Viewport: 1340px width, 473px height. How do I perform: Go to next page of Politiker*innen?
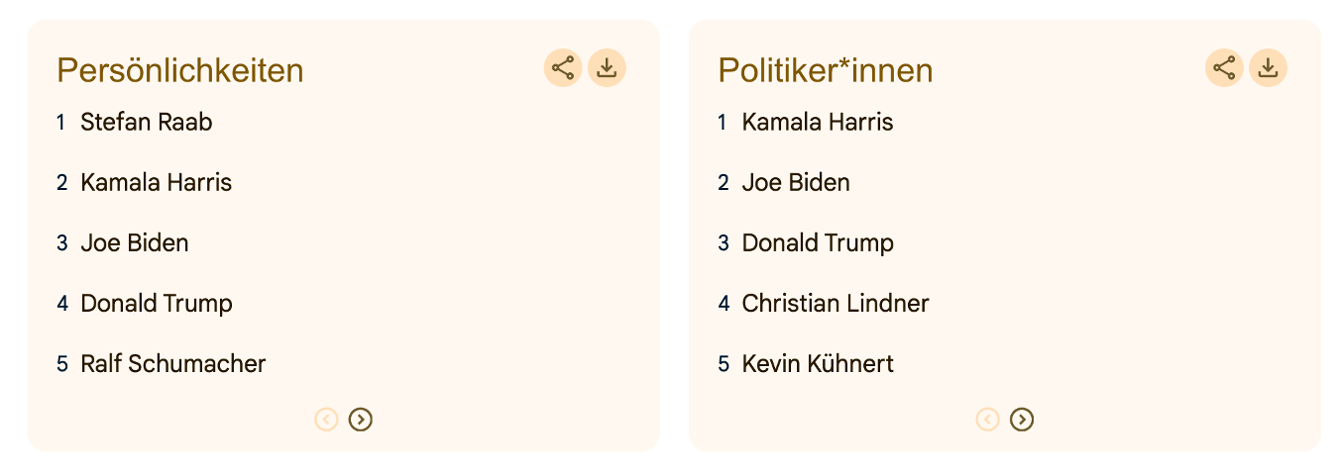pos(1022,420)
